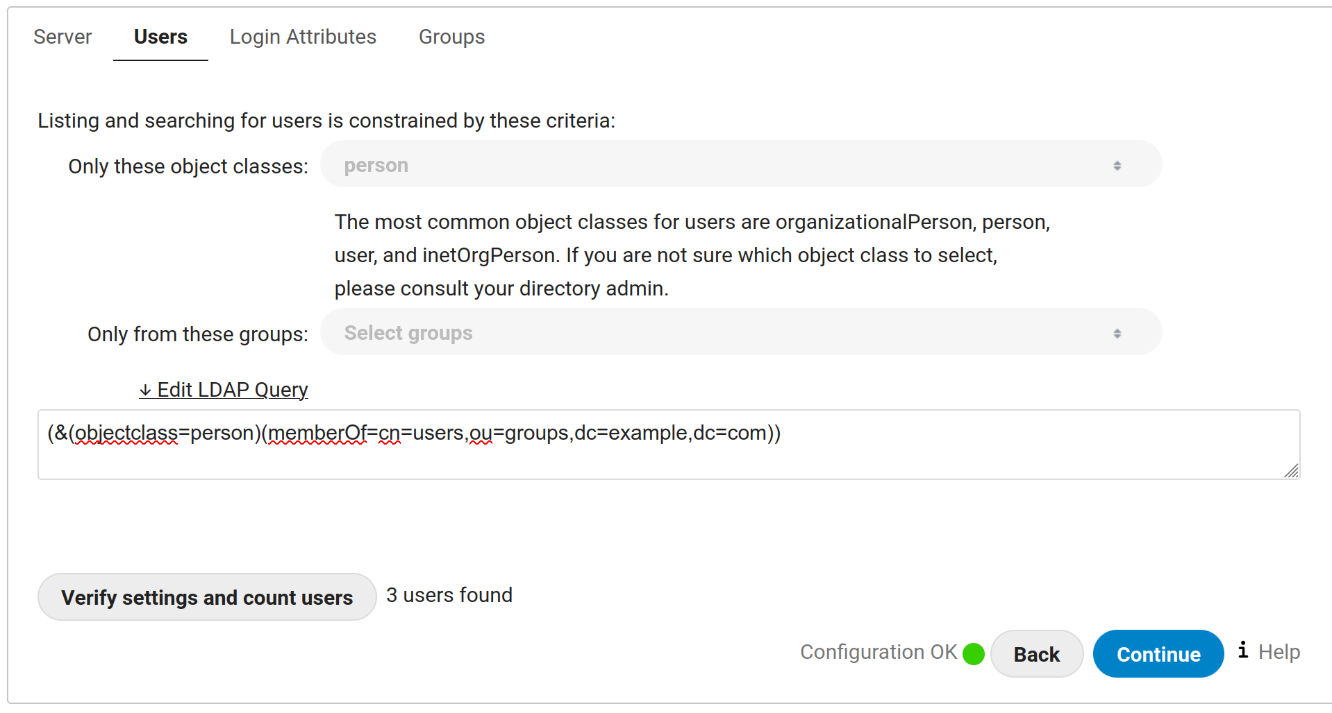Viewport: 1332px width, 713px height.
Task: Click the stepper arrows on the groups selector
Action: click(x=1117, y=332)
